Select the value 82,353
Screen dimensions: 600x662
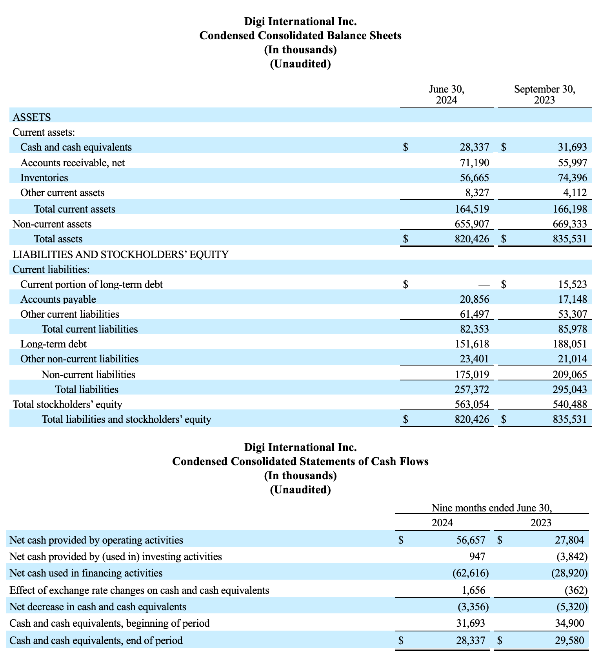(474, 329)
